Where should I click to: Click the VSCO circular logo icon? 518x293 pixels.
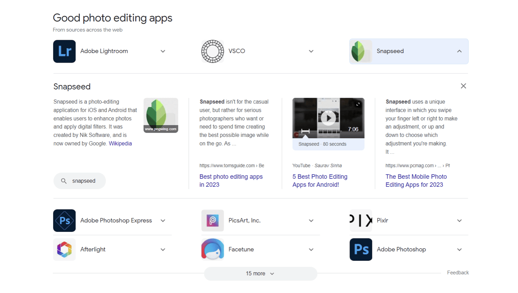coord(212,51)
